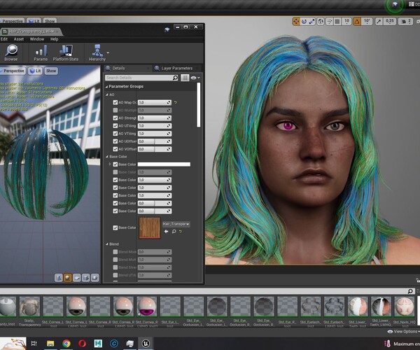Reset Base Color texture to default
The width and height of the screenshot is (420, 350).
[x=181, y=232]
